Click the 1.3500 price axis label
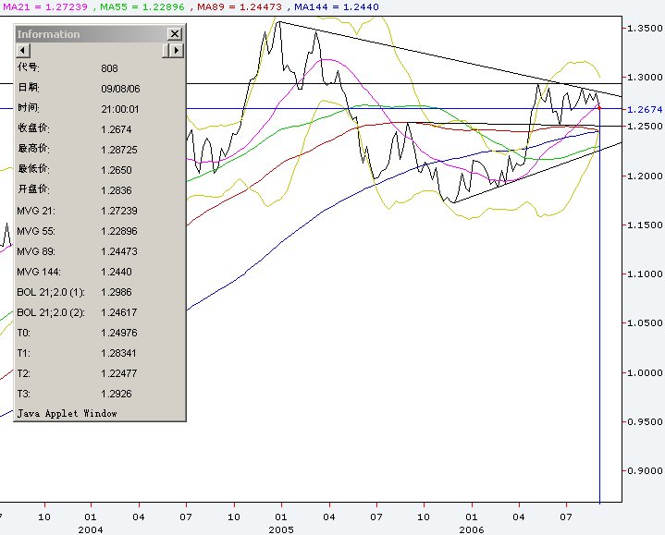665x535 pixels. [644, 29]
